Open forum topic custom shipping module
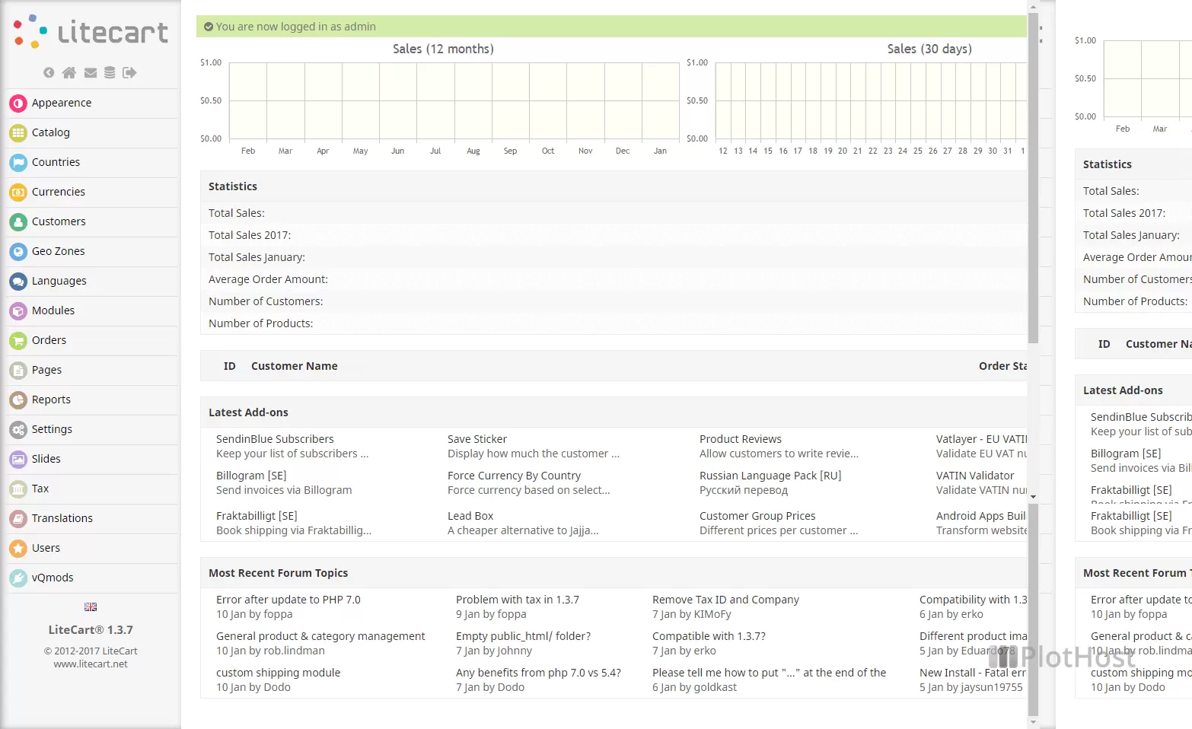The height and width of the screenshot is (729, 1192). pyautogui.click(x=278, y=673)
